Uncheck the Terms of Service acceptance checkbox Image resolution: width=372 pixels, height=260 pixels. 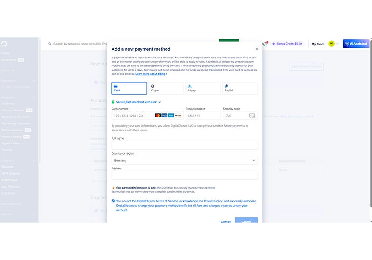[113, 201]
